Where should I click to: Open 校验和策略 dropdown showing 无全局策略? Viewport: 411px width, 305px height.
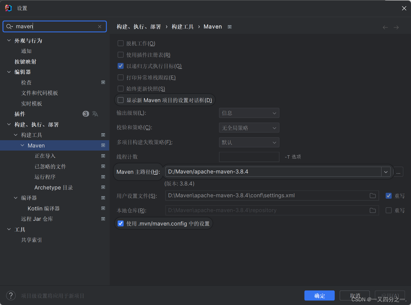click(249, 128)
